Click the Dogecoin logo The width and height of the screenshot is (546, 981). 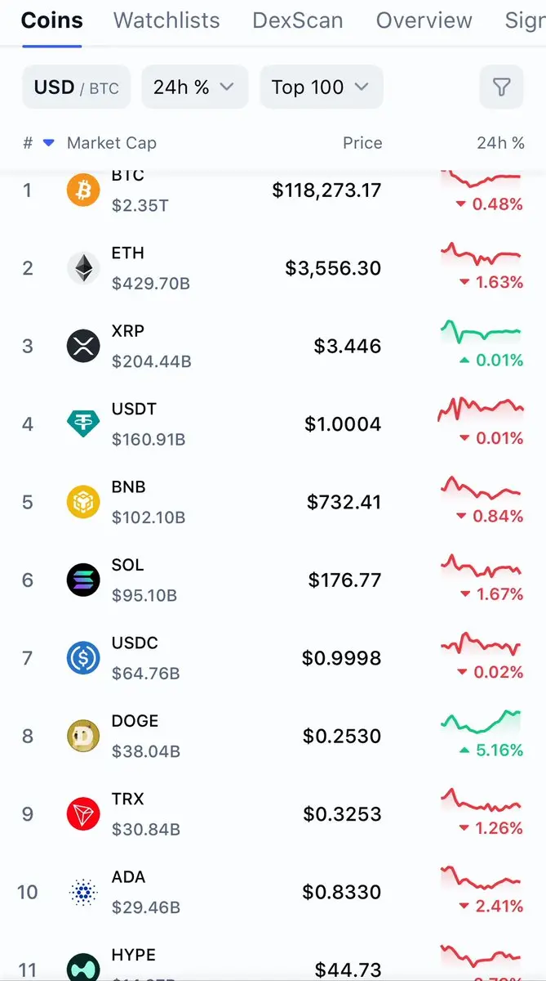point(83,737)
